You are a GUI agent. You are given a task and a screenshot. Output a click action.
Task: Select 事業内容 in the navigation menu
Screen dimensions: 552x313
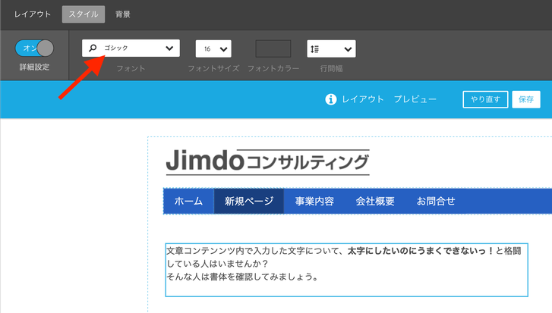click(x=314, y=201)
